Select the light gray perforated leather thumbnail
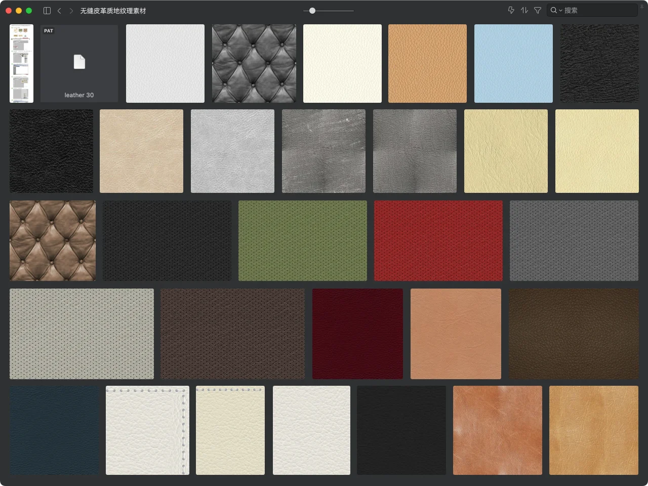The image size is (648, 486). point(82,334)
